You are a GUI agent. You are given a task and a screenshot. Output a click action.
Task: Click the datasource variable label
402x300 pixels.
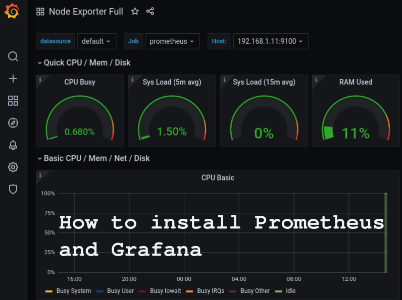(x=56, y=41)
